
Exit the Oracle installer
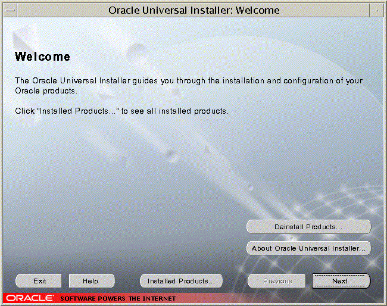pyautogui.click(x=39, y=281)
